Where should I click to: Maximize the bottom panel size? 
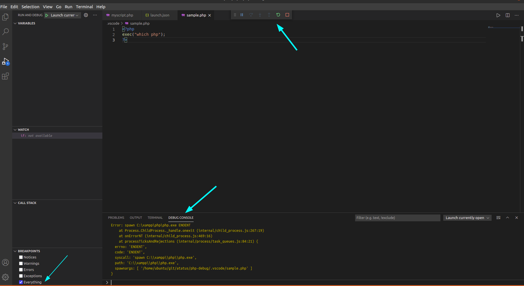pos(508,218)
